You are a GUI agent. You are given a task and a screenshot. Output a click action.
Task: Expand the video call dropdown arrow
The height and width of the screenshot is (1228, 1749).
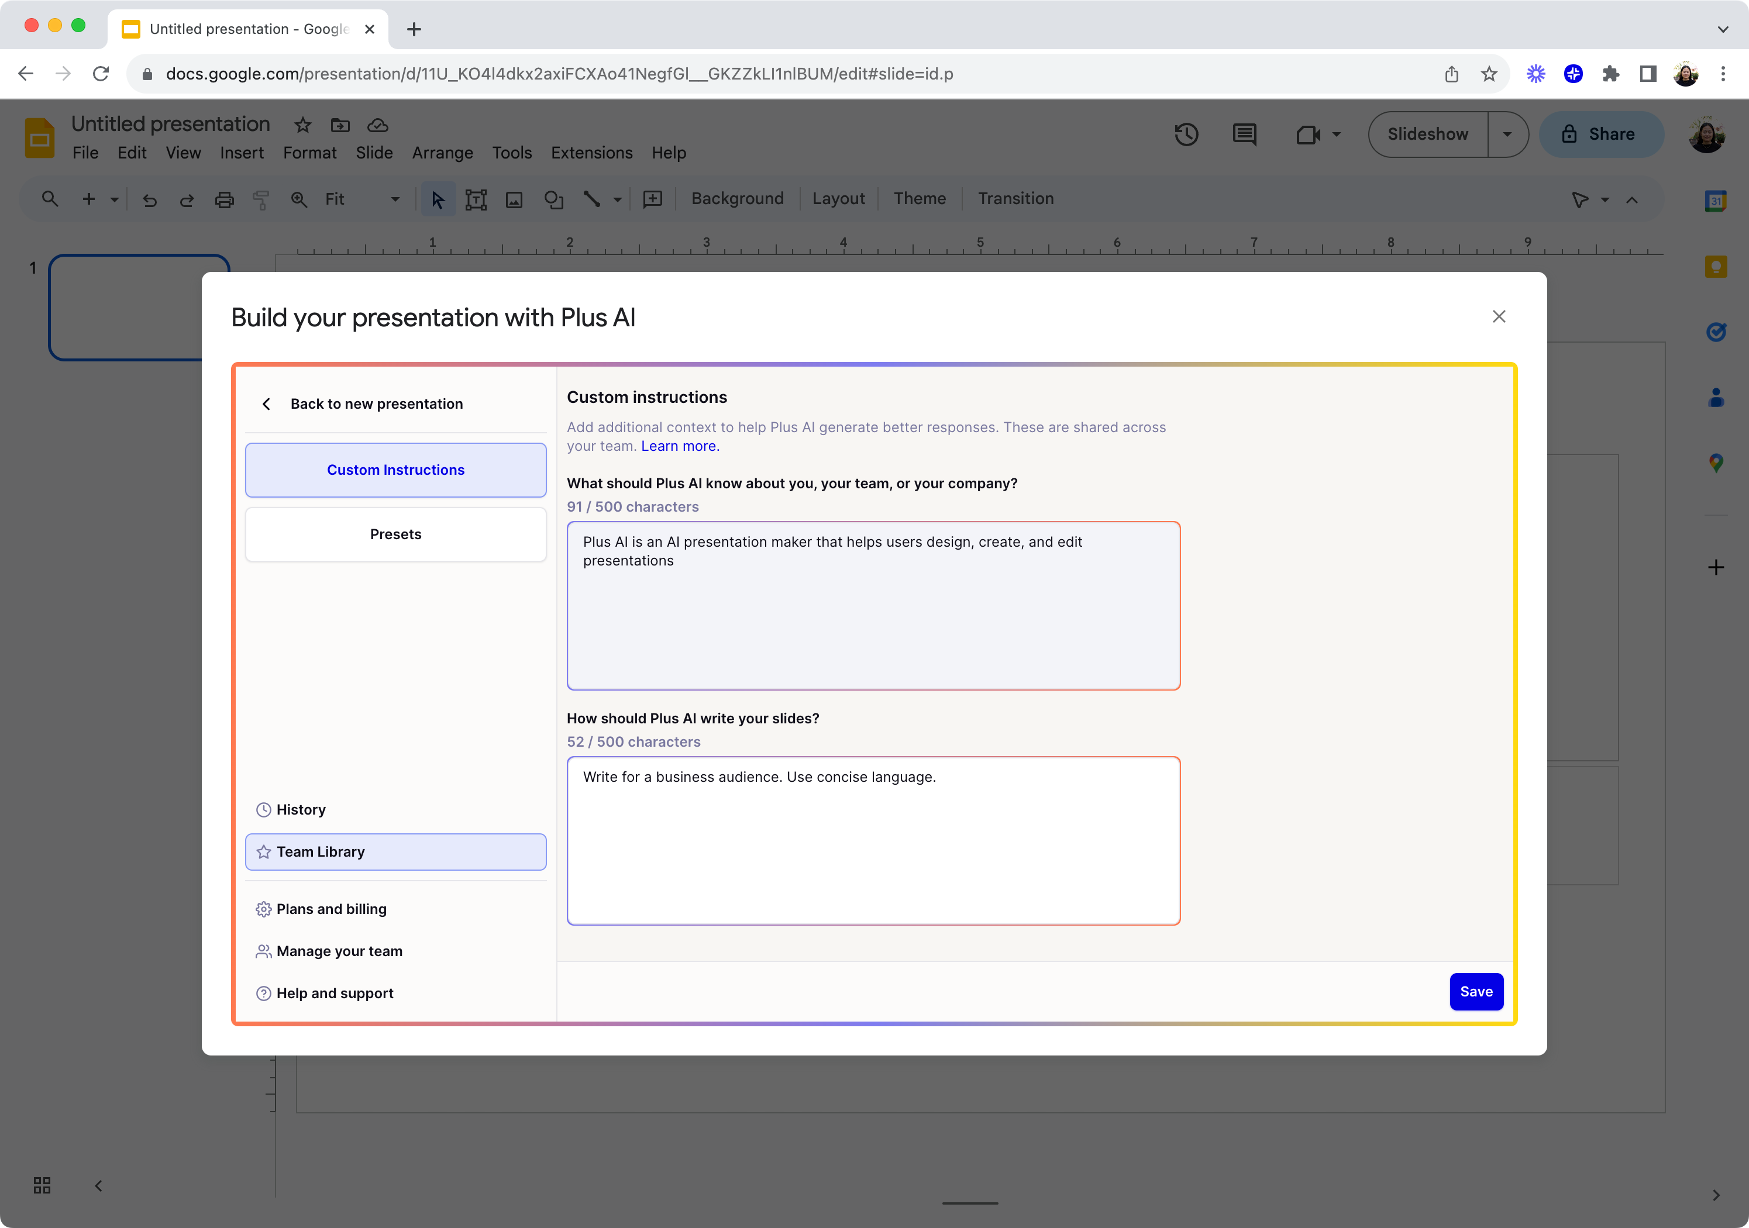1336,134
